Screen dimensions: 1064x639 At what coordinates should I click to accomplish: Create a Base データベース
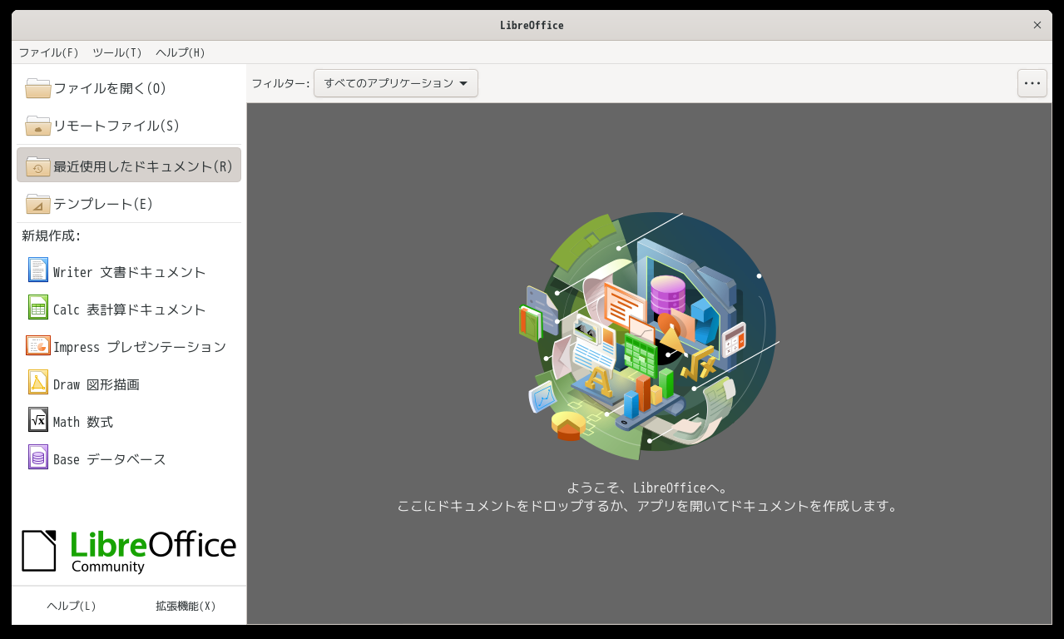[x=110, y=459]
